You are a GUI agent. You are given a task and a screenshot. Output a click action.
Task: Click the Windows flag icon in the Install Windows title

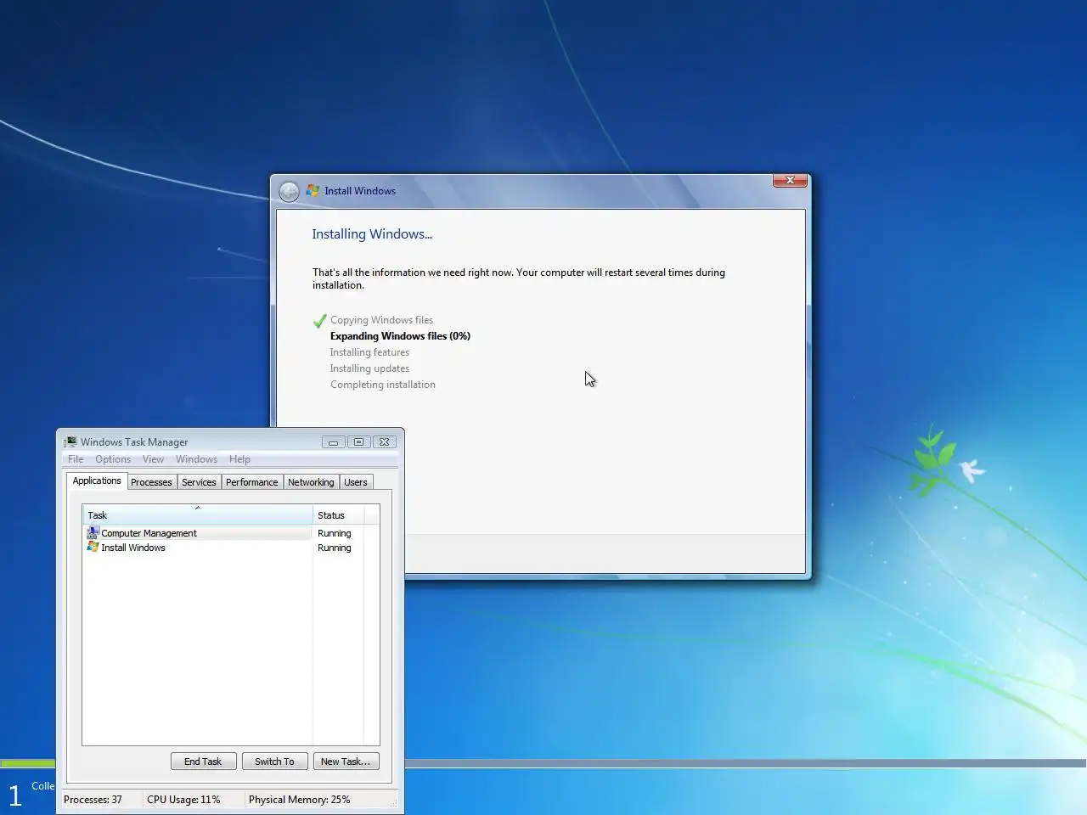point(313,191)
